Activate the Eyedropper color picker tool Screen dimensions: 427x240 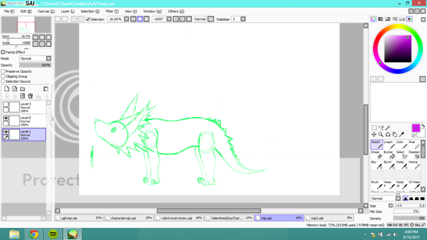[401, 134]
